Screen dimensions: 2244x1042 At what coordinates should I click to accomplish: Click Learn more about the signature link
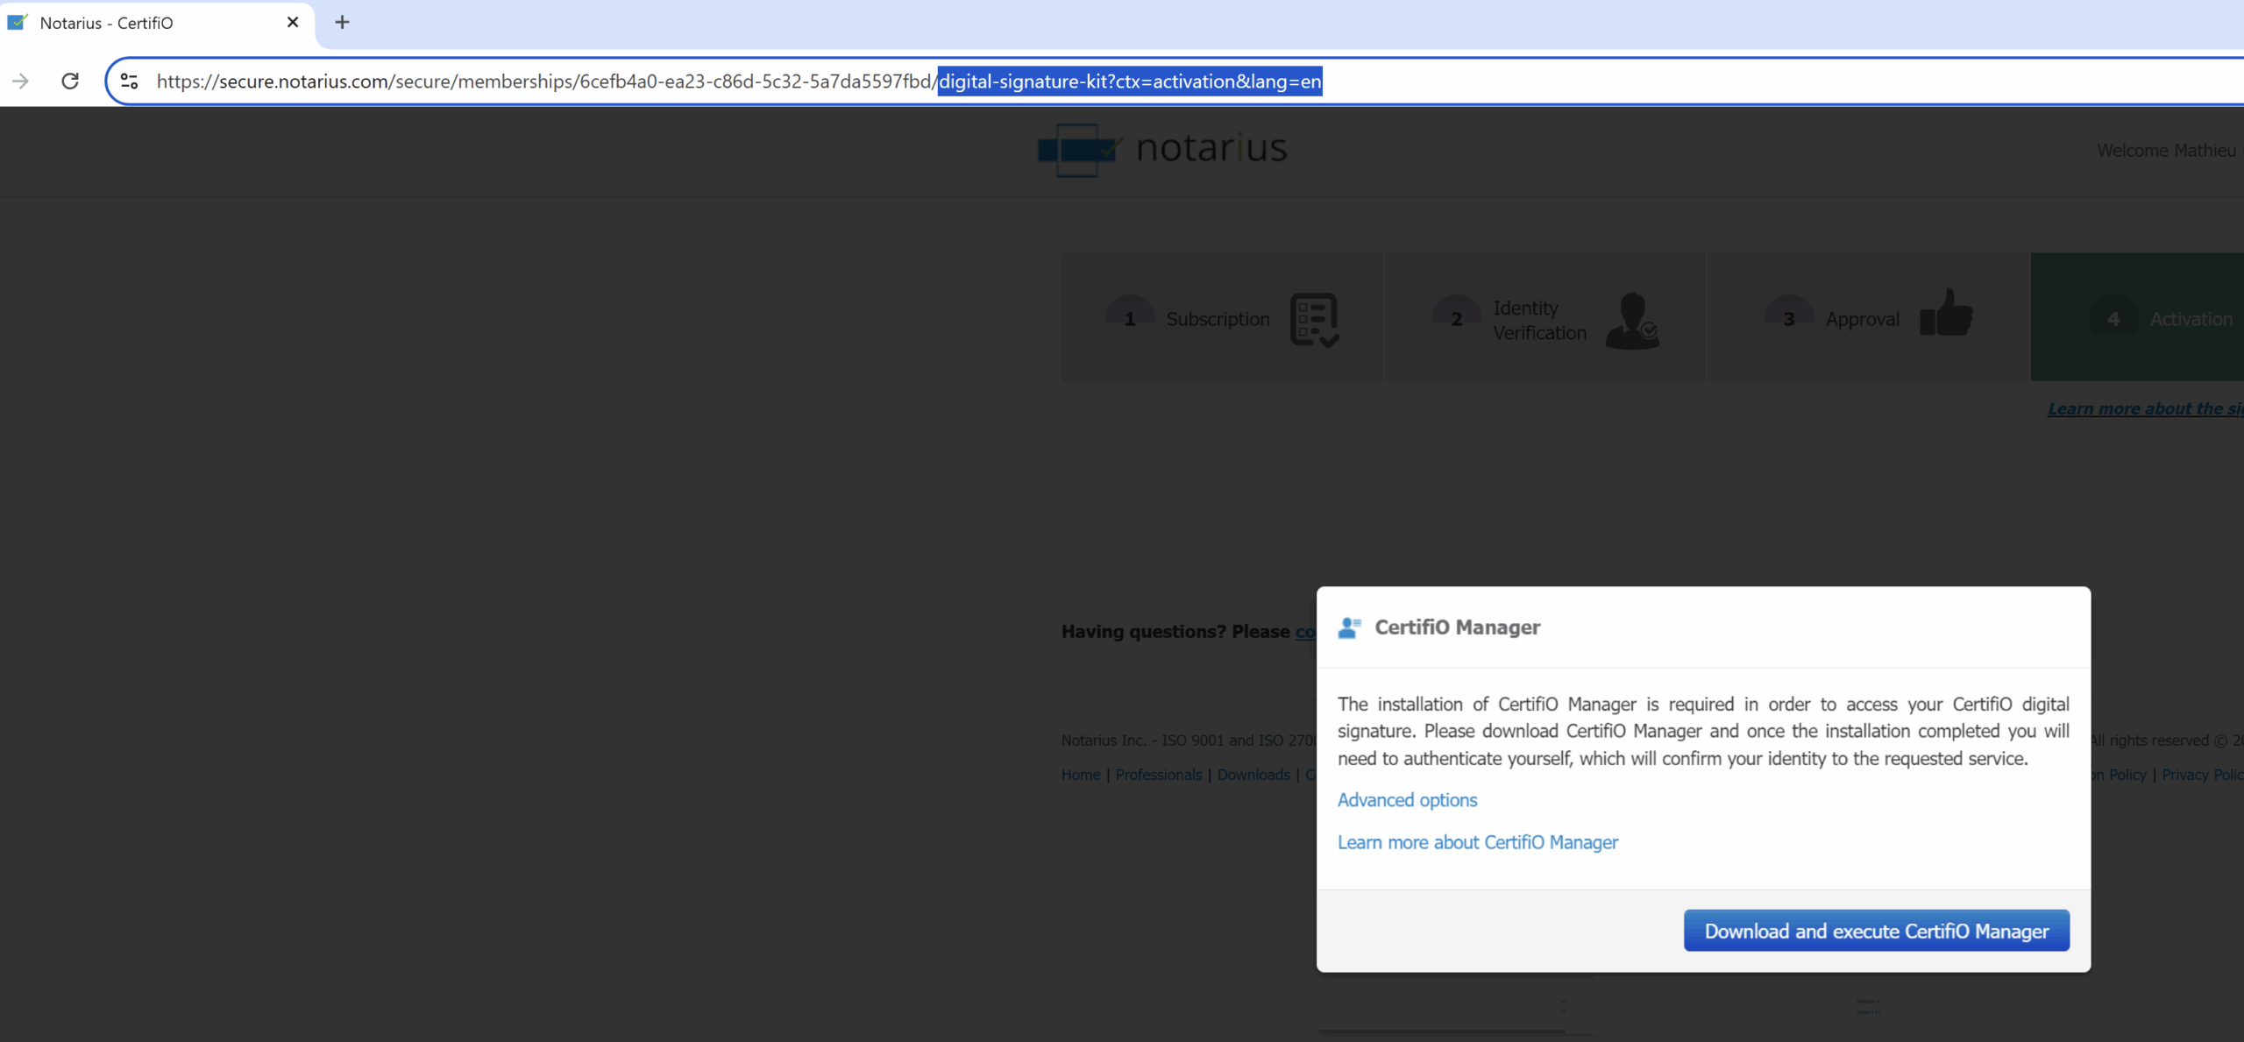(2143, 408)
